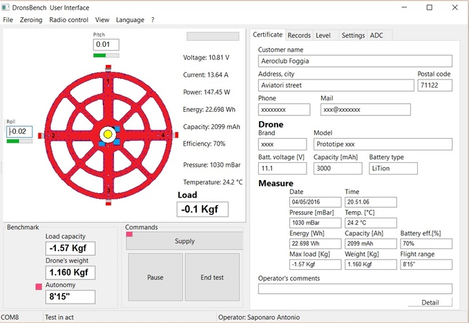Click the Pause button
This screenshot has width=469, height=323.
(155, 277)
